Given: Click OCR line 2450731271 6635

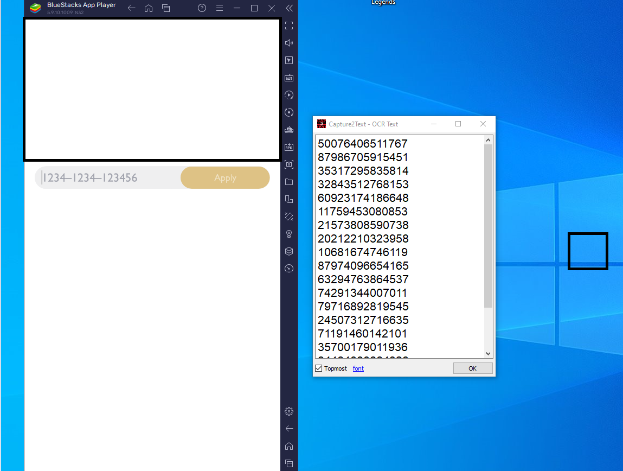Looking at the screenshot, I should 363,320.
